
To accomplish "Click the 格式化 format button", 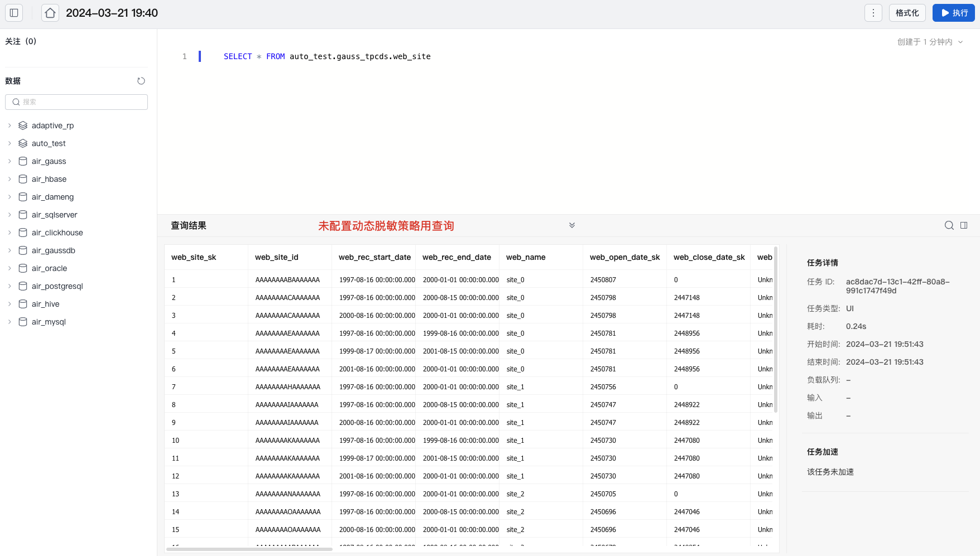I will 907,13.
